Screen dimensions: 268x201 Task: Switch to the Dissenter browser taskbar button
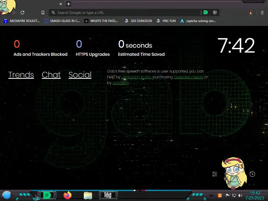pos(47,195)
